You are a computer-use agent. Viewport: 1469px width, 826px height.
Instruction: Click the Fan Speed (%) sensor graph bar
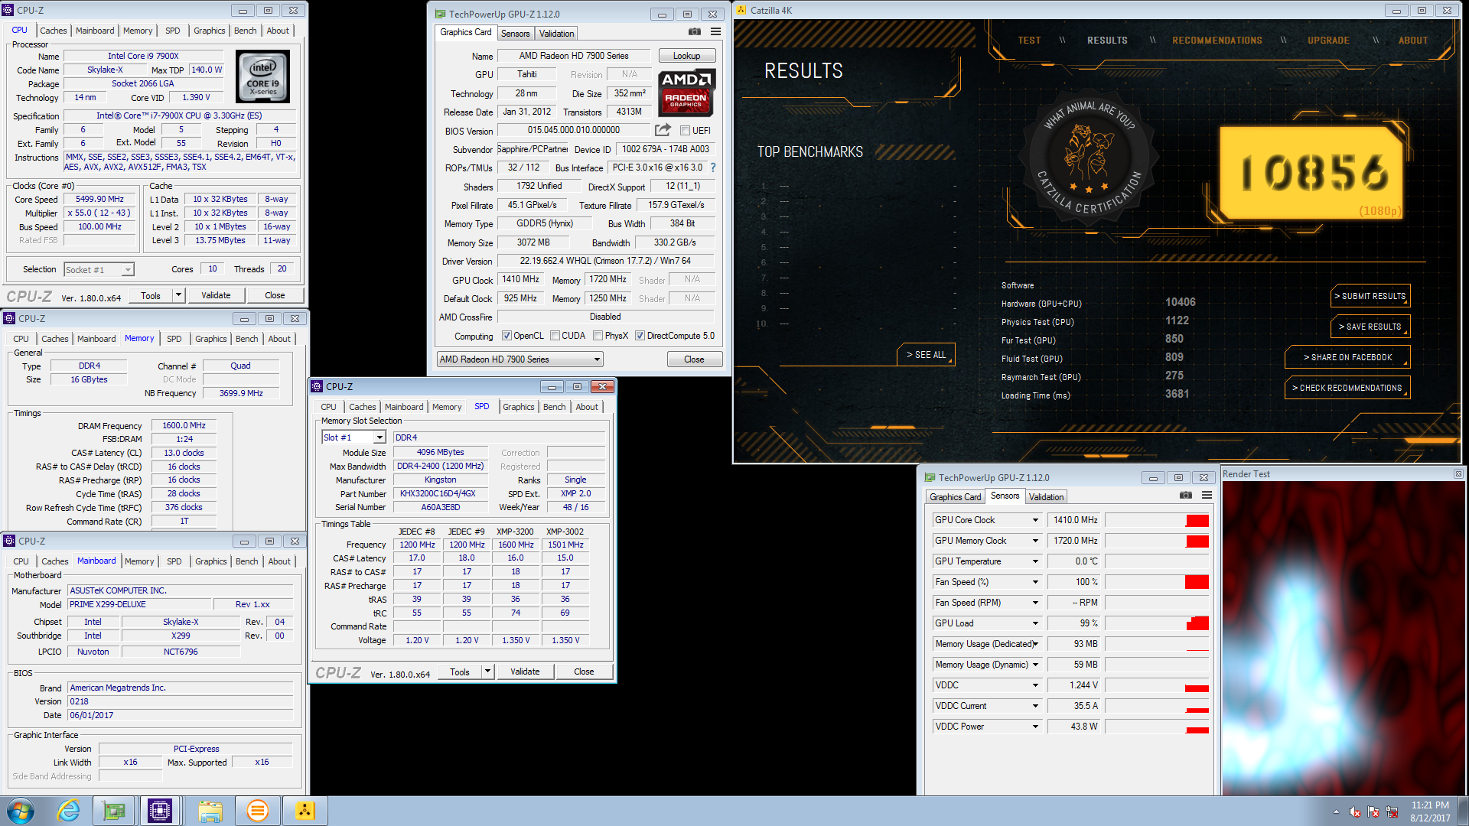pyautogui.click(x=1157, y=582)
